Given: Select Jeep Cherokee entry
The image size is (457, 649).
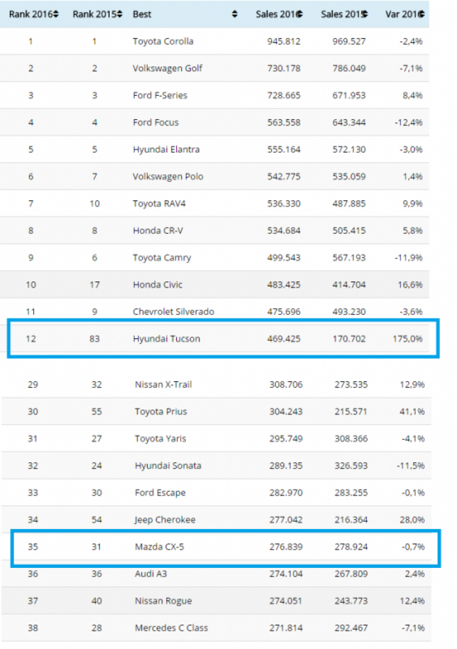Looking at the screenshot, I should point(165,520).
